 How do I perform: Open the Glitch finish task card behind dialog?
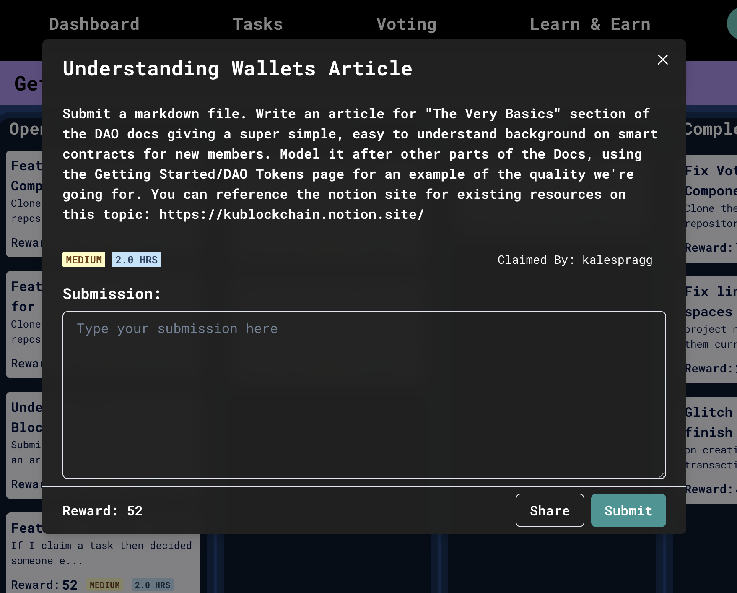pos(711,450)
